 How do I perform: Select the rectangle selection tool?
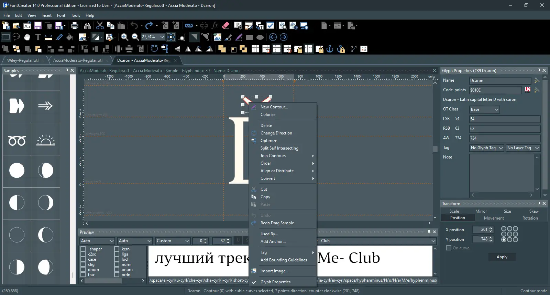(6, 37)
